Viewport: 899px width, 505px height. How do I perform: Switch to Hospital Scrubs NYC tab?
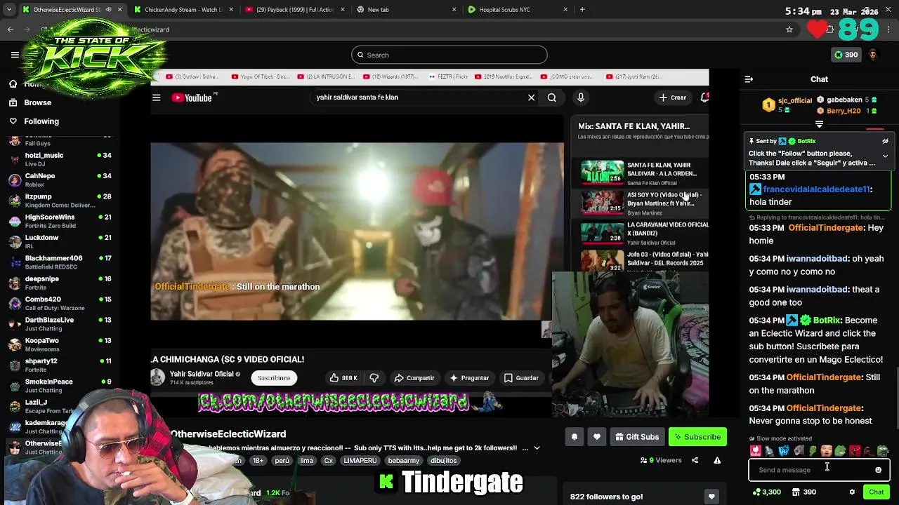pos(518,9)
